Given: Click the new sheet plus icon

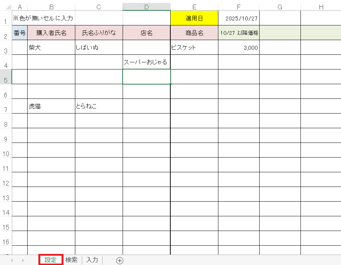Looking at the screenshot, I should (120, 260).
